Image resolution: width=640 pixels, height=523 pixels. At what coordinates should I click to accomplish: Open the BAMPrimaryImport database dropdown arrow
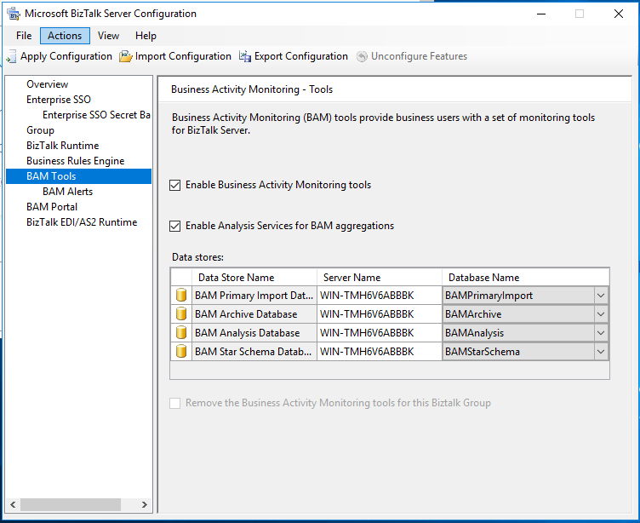tap(601, 296)
